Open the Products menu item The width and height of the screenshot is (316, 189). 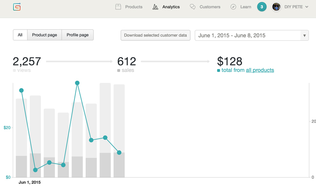(134, 7)
